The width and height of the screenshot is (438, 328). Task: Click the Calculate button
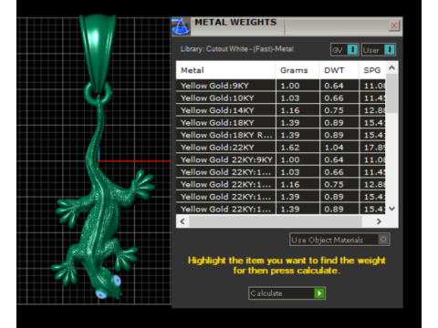[x=287, y=293]
